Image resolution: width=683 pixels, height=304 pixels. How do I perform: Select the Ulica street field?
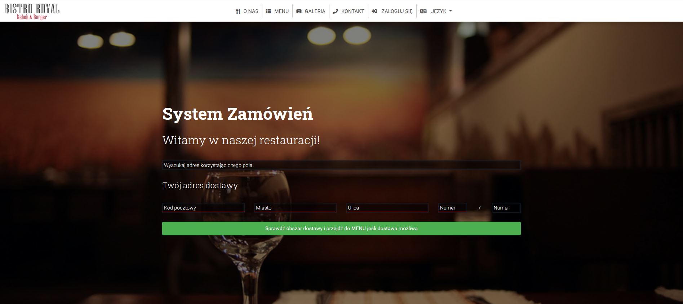coord(387,208)
